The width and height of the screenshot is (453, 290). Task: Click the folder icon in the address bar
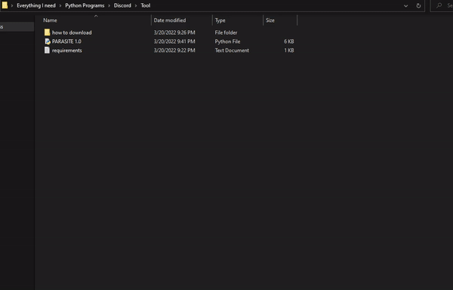point(5,5)
